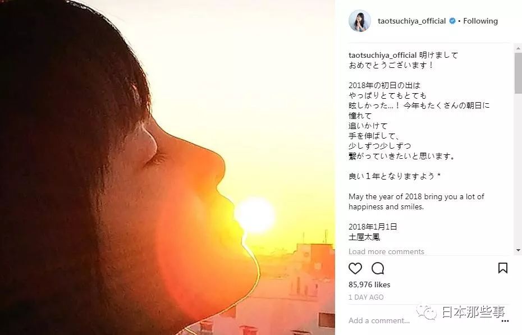This screenshot has height=335, width=522.
Task: Click the caption scrollbar thumb
Action: [x=518, y=73]
